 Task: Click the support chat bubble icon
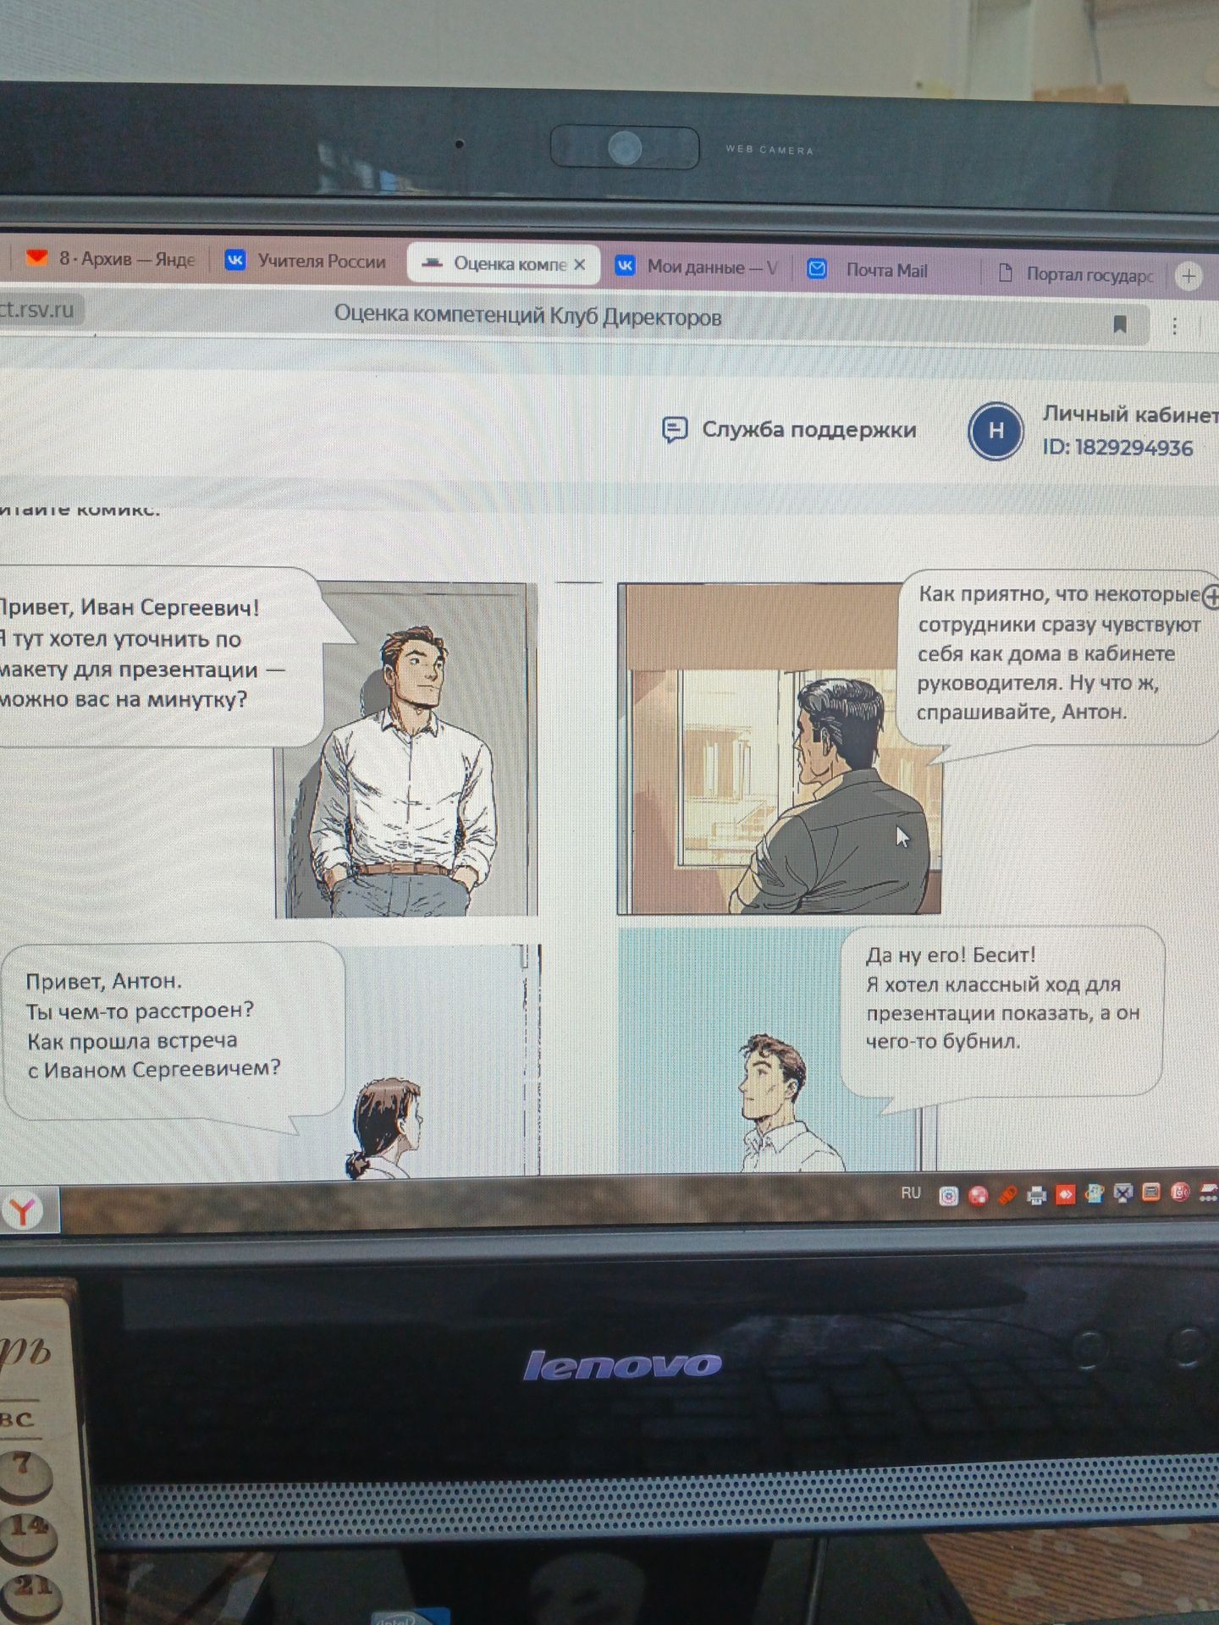click(x=674, y=430)
